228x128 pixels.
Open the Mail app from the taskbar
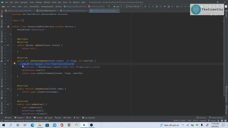coord(55,125)
